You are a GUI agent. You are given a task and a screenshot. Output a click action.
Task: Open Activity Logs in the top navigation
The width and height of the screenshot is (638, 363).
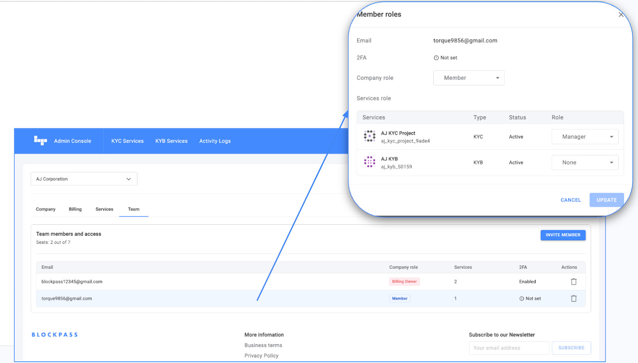(215, 141)
